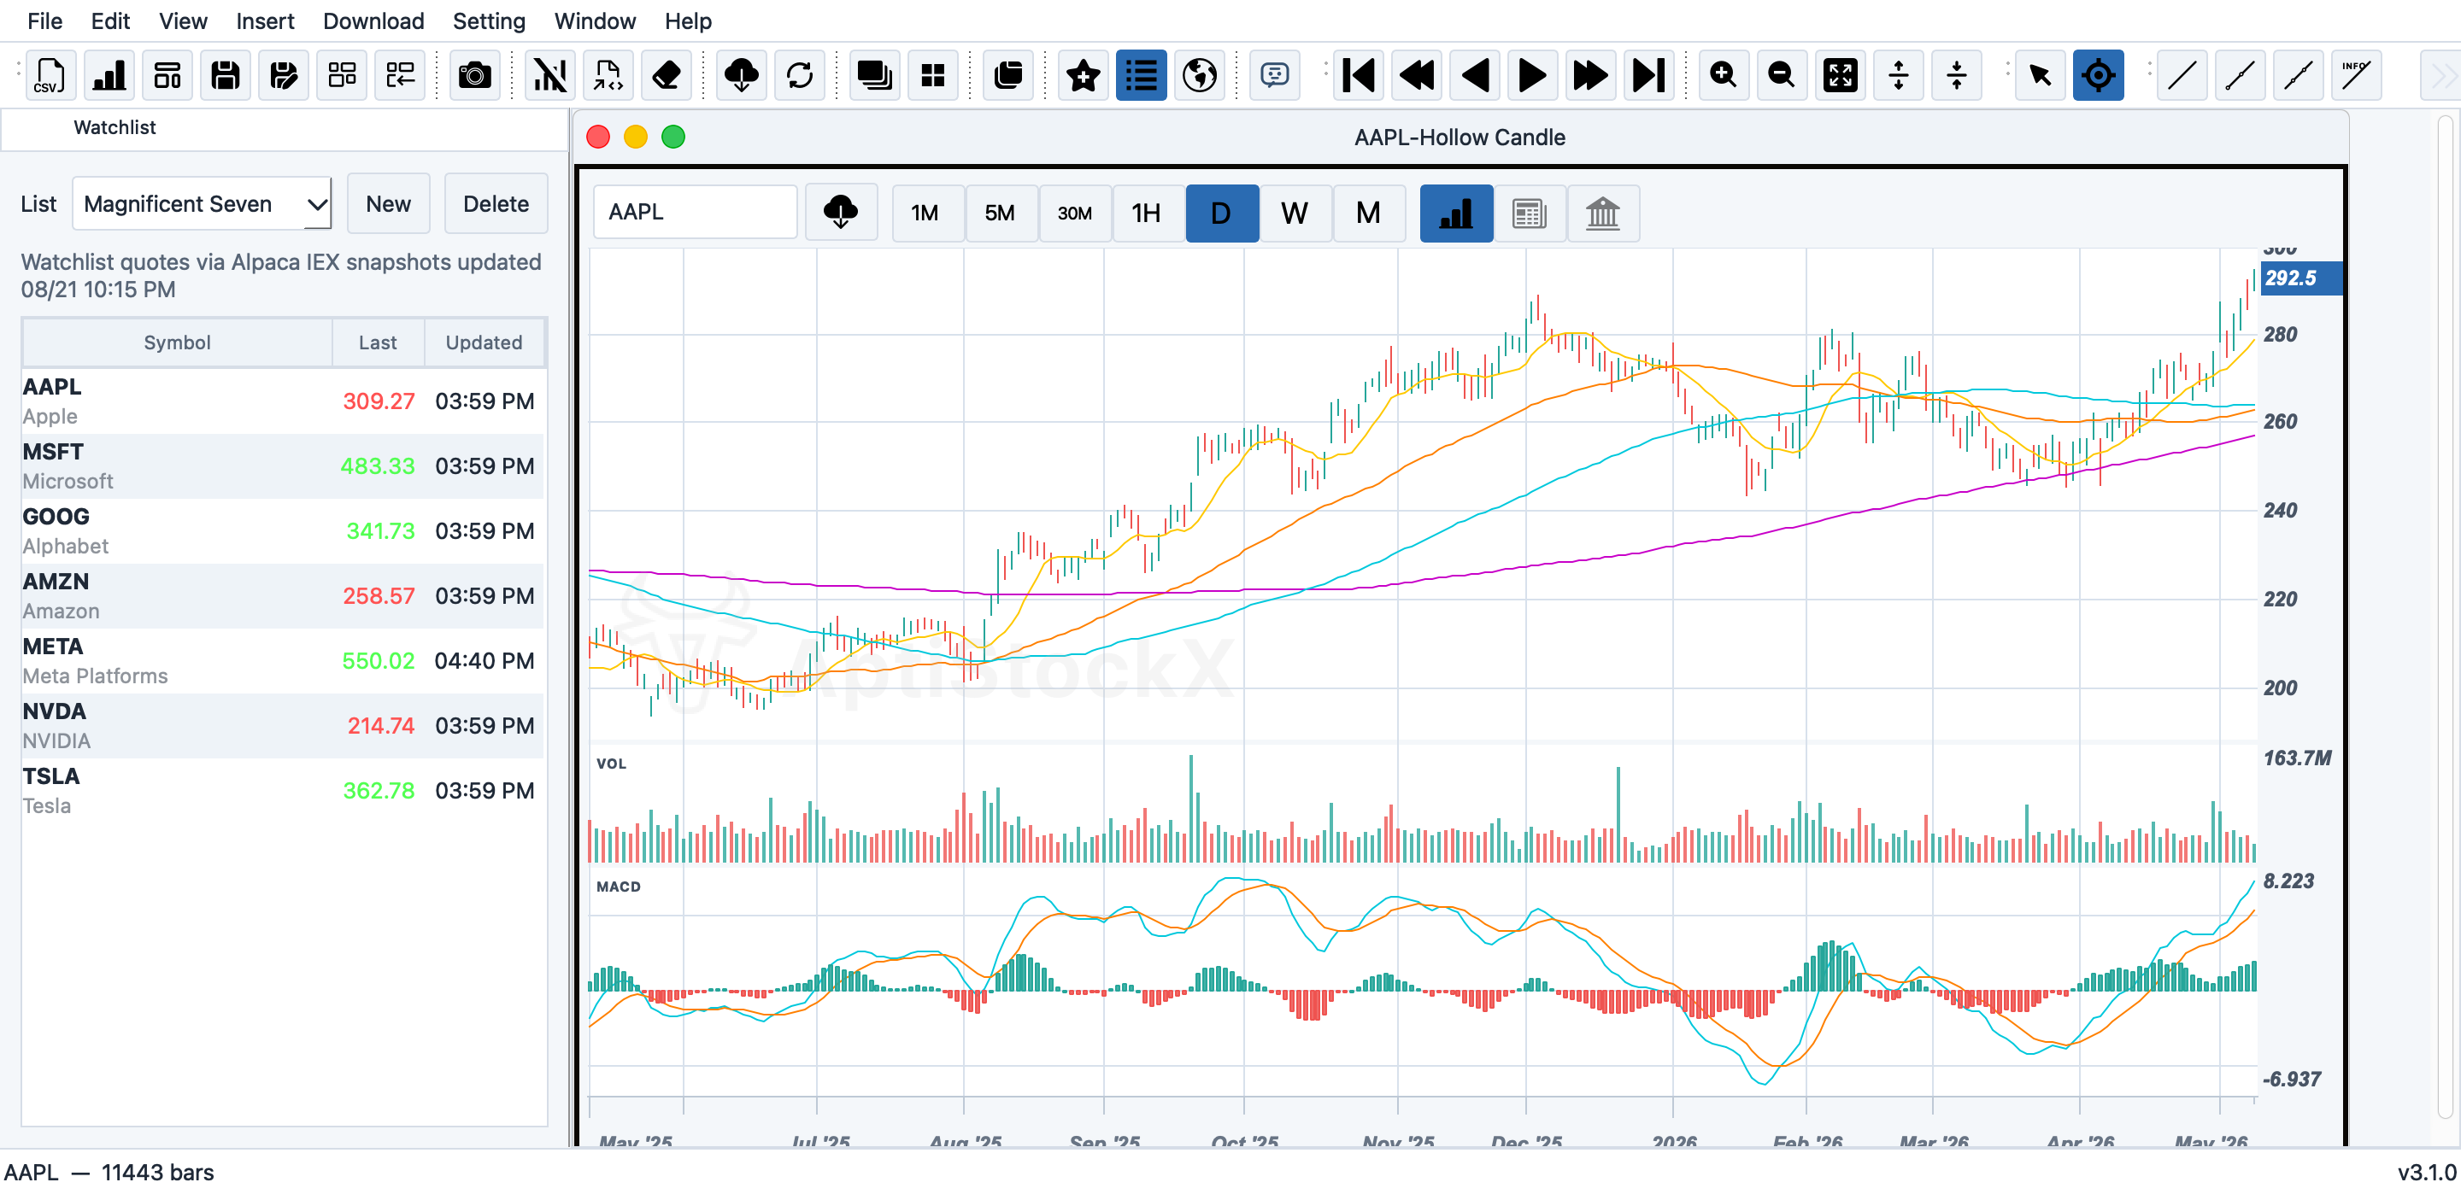Open the Download menu
This screenshot has height=1194, width=2461.
click(373, 21)
